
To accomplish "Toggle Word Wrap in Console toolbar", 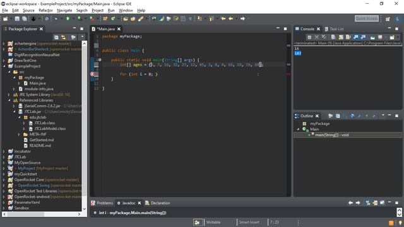I will pos(348,37).
